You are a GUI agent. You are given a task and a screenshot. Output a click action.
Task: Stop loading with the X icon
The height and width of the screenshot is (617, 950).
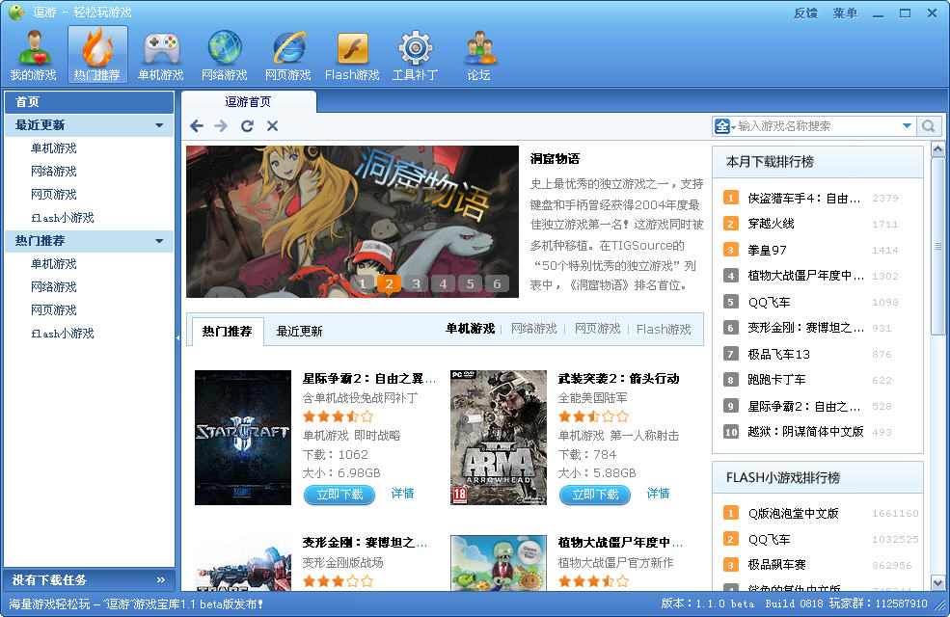tap(273, 126)
